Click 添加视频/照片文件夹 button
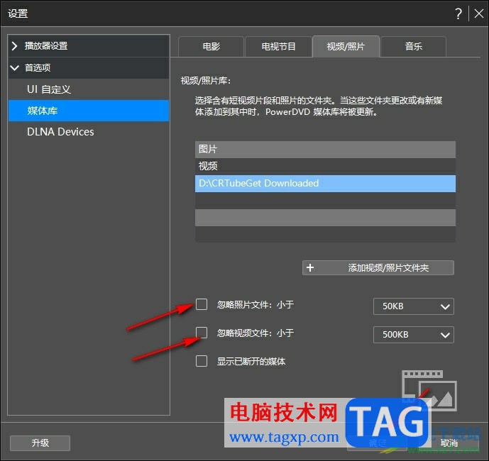 [x=378, y=268]
